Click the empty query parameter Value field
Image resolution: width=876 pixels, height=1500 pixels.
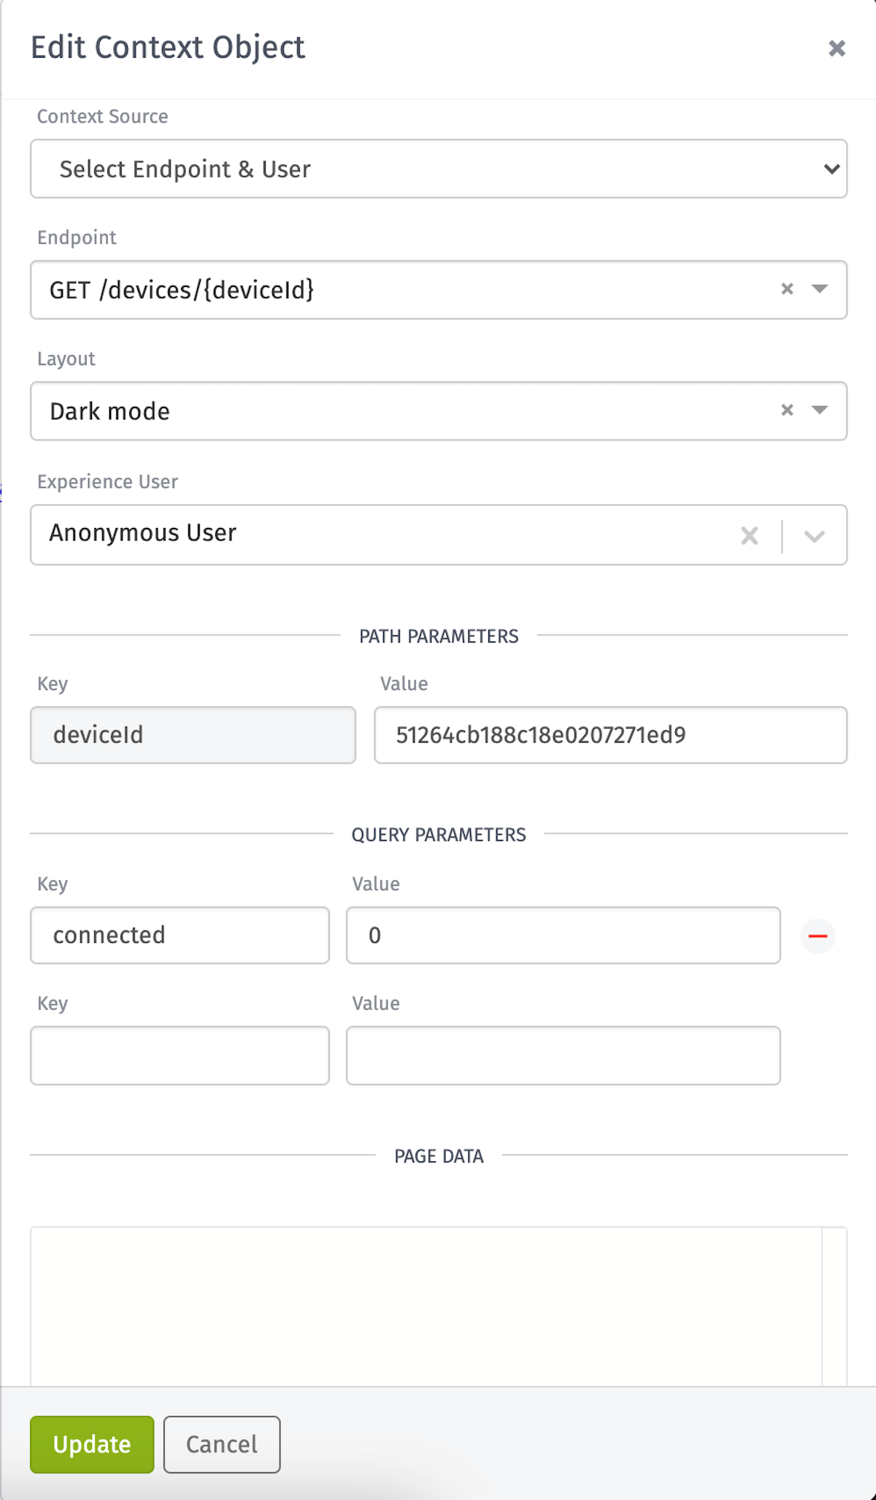click(563, 1055)
